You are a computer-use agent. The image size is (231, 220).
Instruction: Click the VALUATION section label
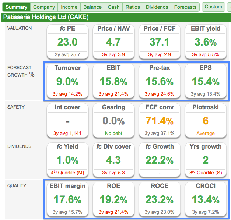[20, 28]
